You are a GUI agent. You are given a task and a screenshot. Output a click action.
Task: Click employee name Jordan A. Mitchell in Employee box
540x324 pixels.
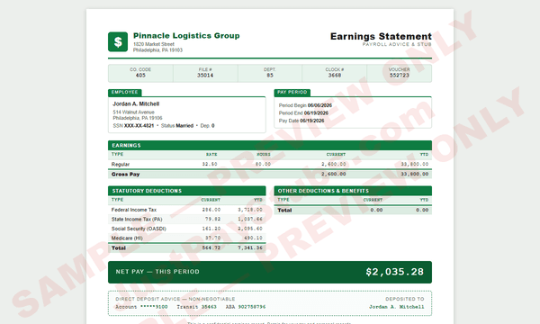pyautogui.click(x=136, y=103)
